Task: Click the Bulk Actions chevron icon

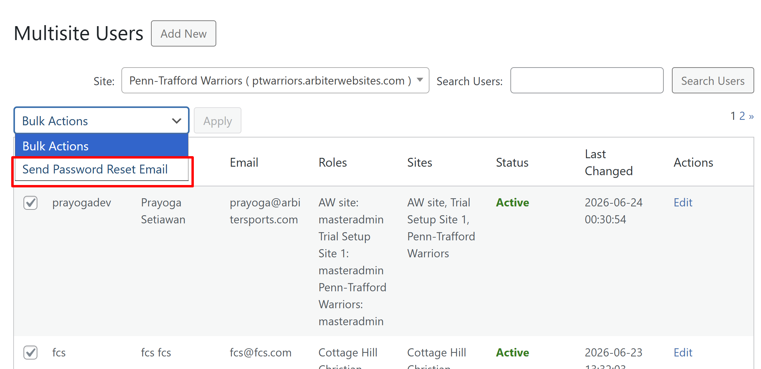Action: pos(176,121)
